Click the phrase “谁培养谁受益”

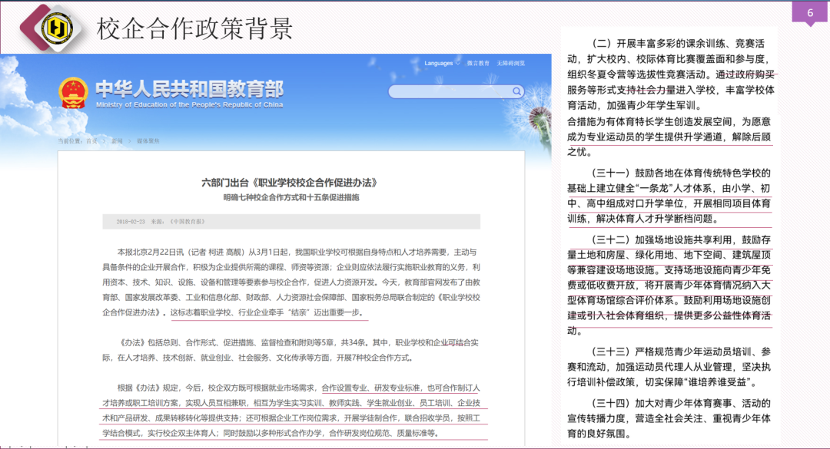coord(715,381)
